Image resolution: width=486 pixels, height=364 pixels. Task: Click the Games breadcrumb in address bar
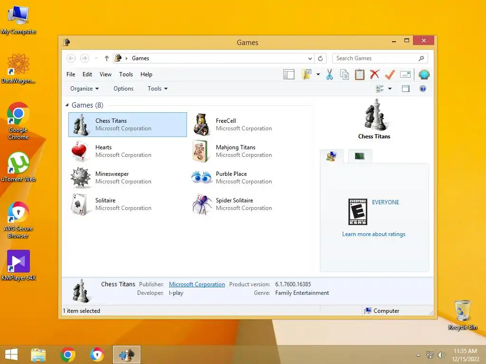[140, 58]
